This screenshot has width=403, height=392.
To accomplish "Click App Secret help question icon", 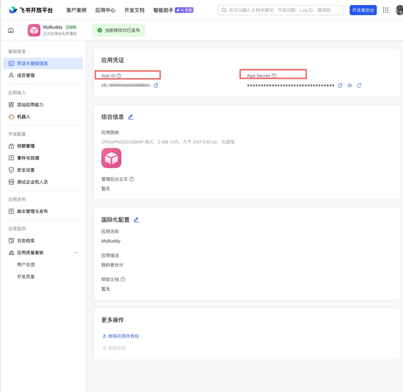I will pos(274,76).
